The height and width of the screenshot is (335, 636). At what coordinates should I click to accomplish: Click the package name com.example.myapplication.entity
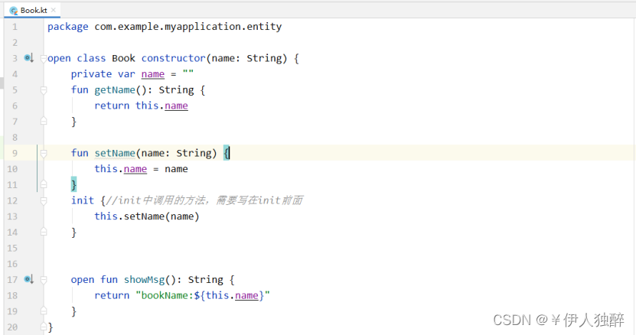pos(188,27)
